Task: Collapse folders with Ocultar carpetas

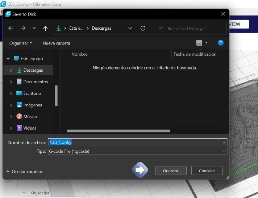Action: coord(24,172)
